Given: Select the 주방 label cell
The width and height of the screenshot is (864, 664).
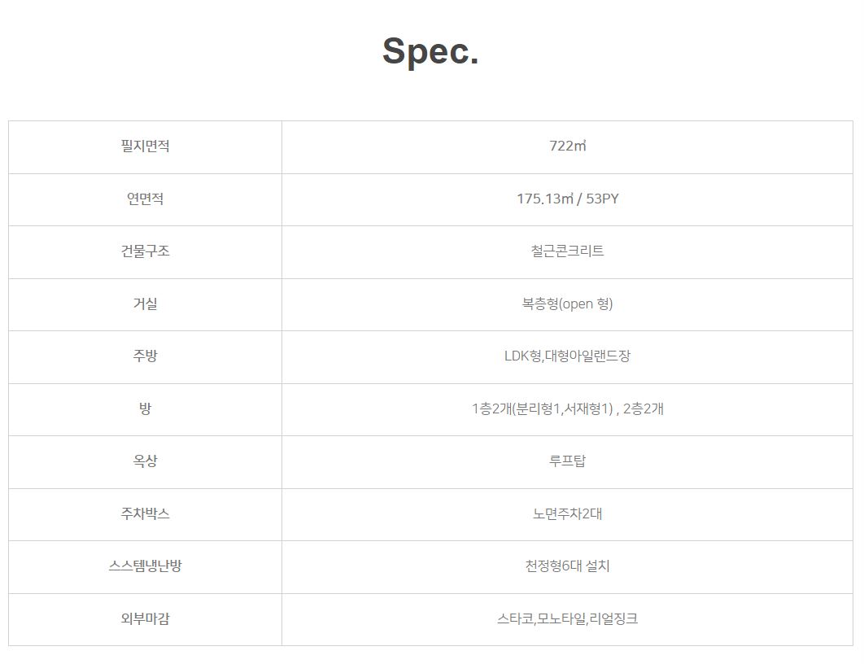Looking at the screenshot, I should tap(145, 357).
